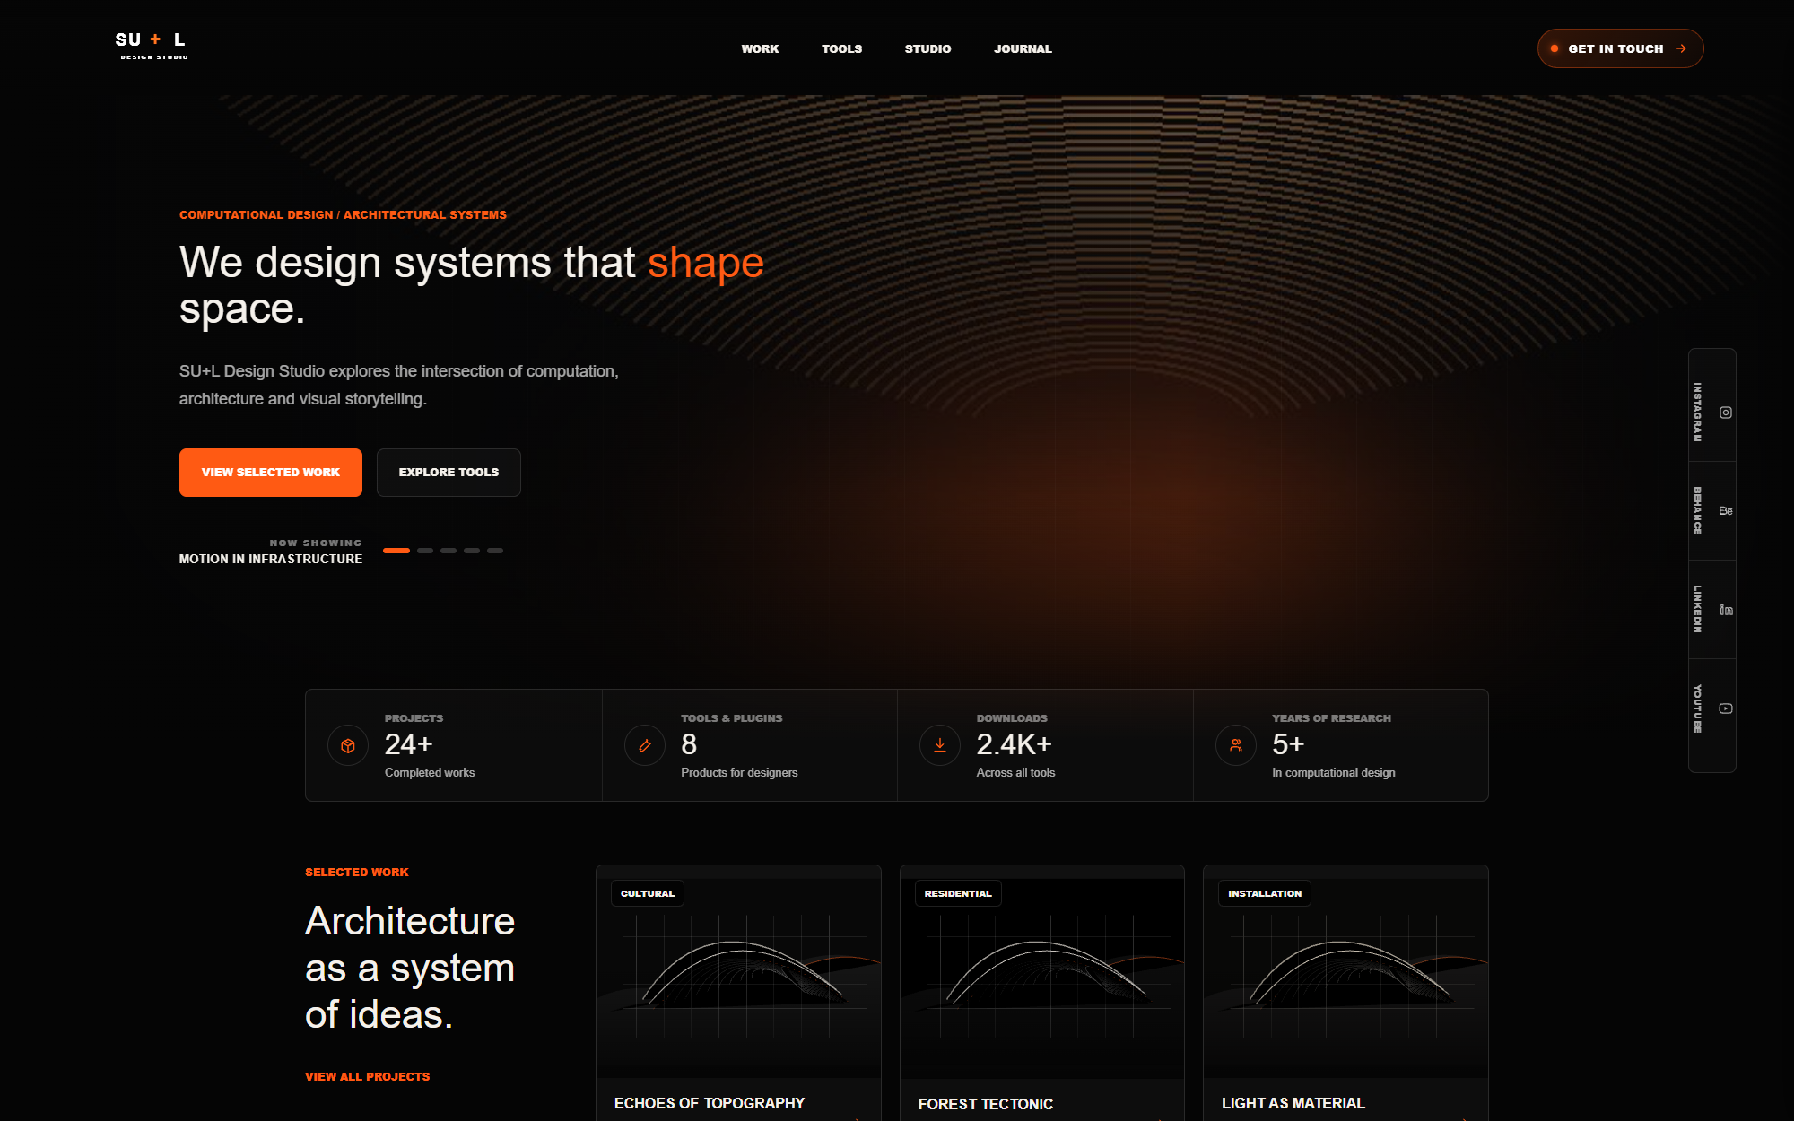Click the "Echoes of Topography" project title
Screen dimensions: 1794x1121
click(710, 1103)
